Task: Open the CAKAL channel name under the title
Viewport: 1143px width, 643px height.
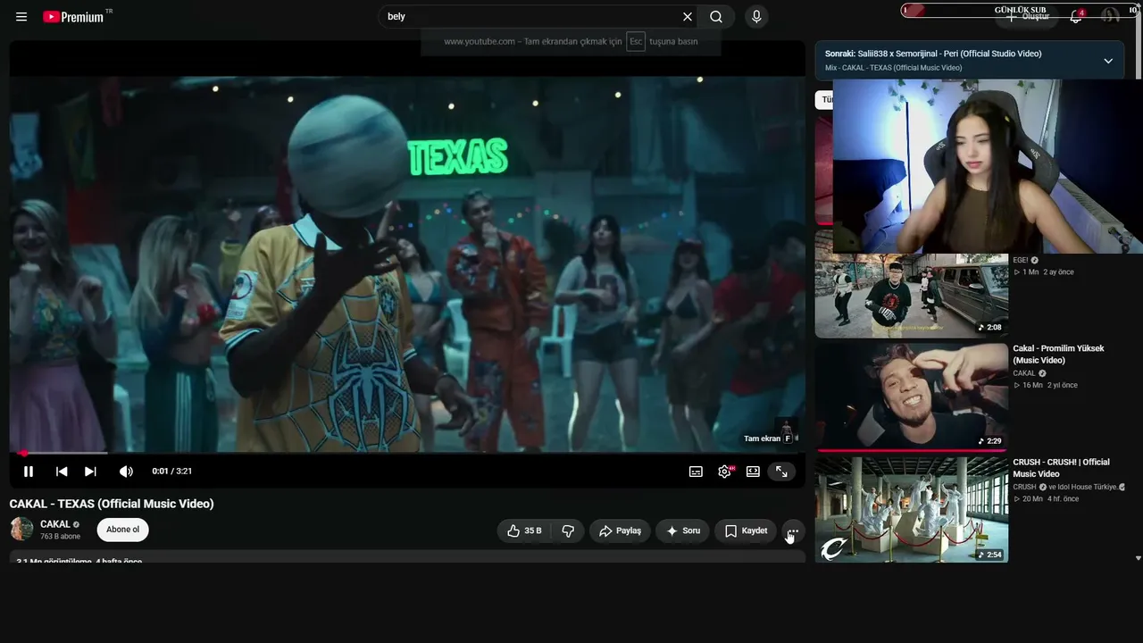Action: point(55,524)
